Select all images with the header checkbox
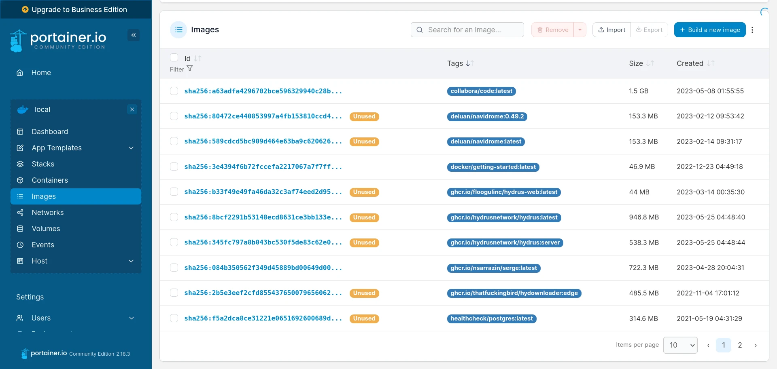This screenshot has height=369, width=777. tap(174, 58)
